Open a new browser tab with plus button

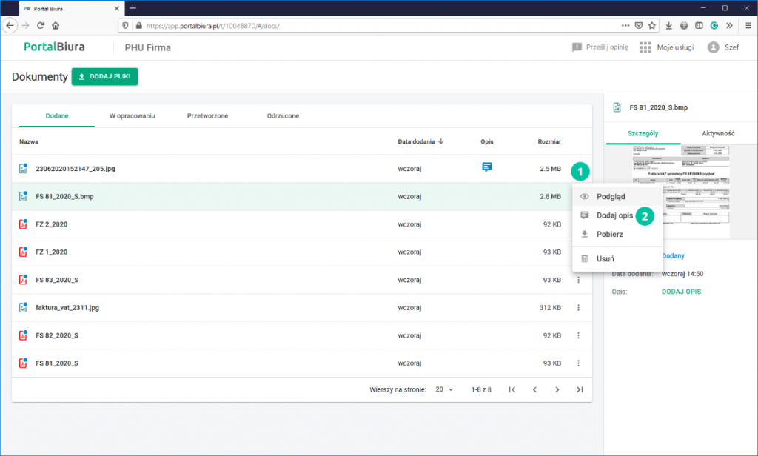coord(133,8)
